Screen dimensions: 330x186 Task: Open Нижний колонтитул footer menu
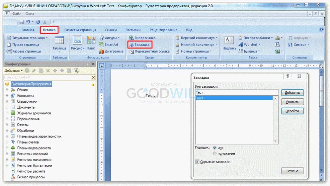[x=196, y=45]
